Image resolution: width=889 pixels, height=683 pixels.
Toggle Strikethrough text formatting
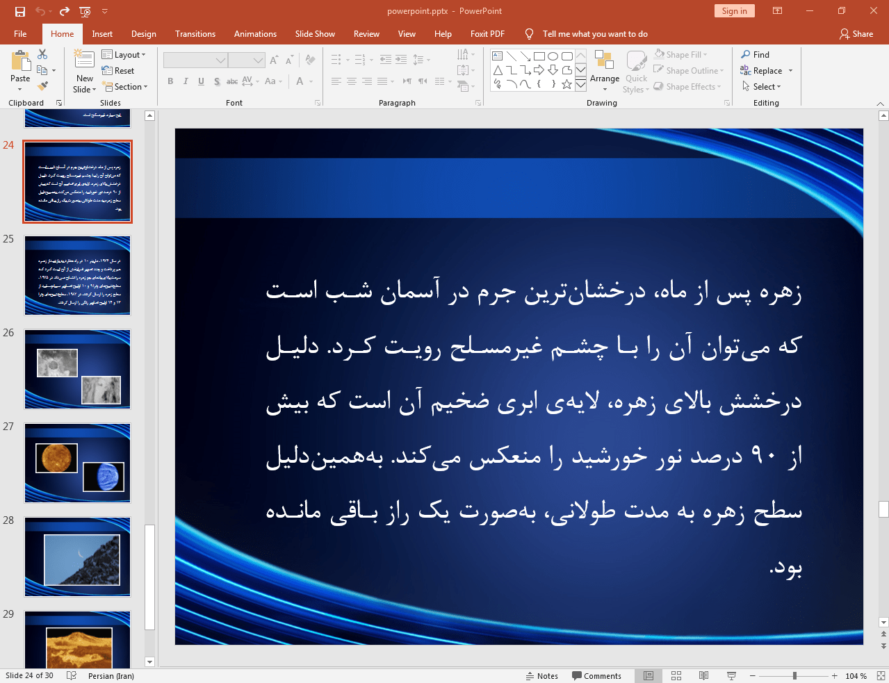coord(232,81)
